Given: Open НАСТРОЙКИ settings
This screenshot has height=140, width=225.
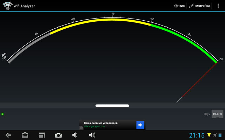Looking at the screenshot, I should [199, 6].
